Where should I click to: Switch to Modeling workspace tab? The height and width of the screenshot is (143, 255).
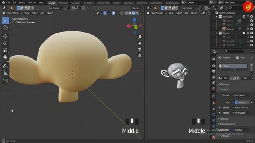point(63,3)
